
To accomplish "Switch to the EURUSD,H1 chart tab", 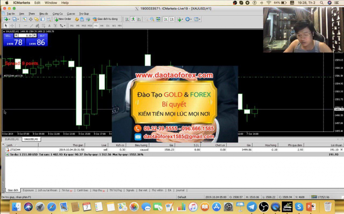I will point(12,139).
